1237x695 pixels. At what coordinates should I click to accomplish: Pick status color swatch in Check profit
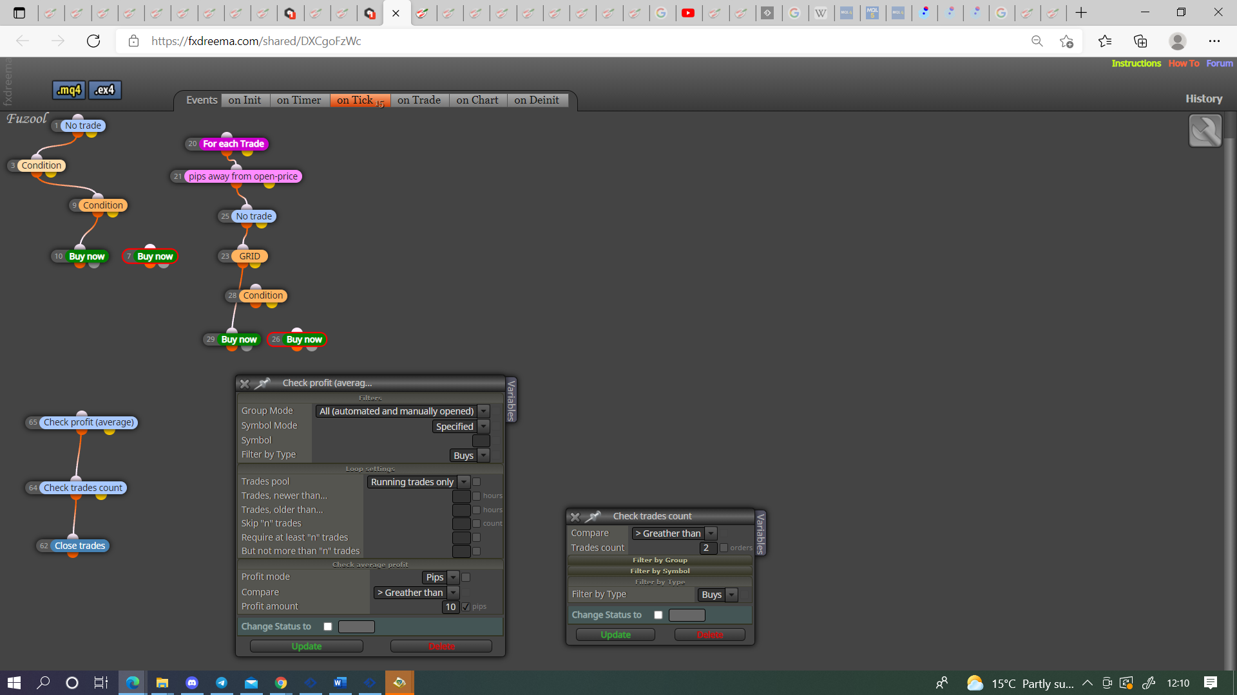[x=356, y=627]
